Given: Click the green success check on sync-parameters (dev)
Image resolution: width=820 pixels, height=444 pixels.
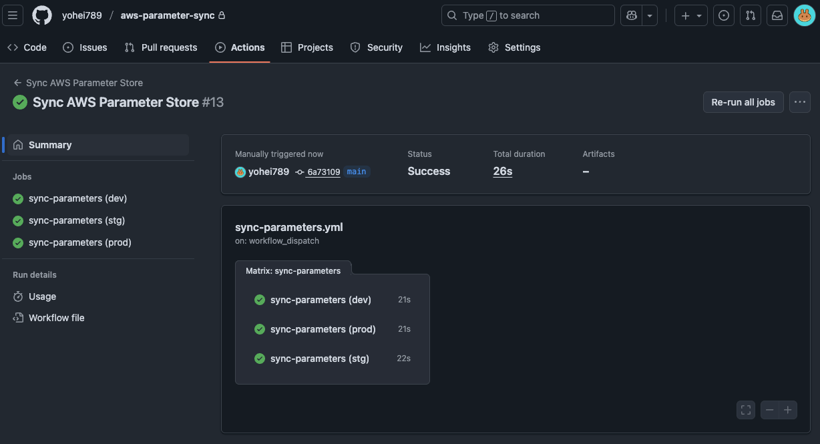Looking at the screenshot, I should [x=17, y=198].
